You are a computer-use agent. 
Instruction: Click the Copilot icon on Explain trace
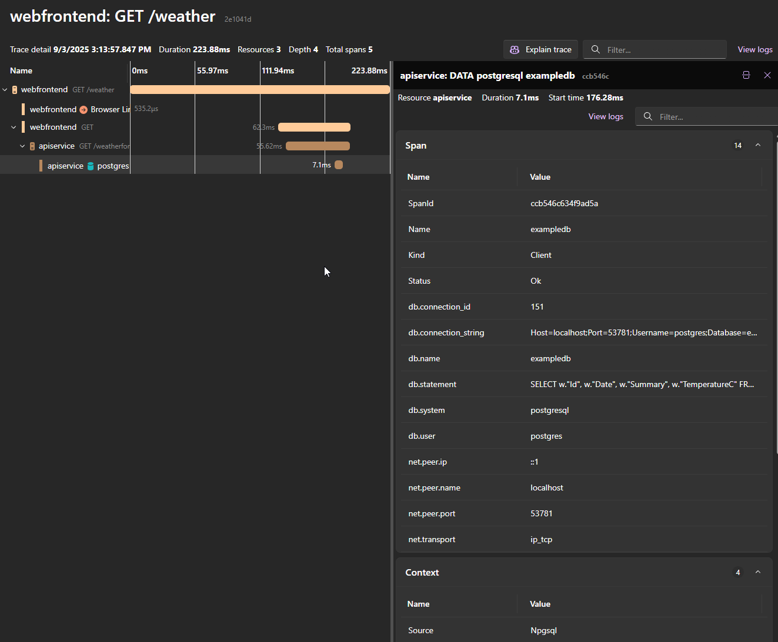515,49
